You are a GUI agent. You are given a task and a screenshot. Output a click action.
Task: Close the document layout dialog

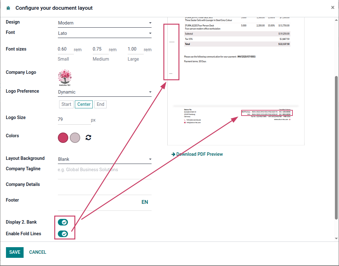pyautogui.click(x=332, y=8)
